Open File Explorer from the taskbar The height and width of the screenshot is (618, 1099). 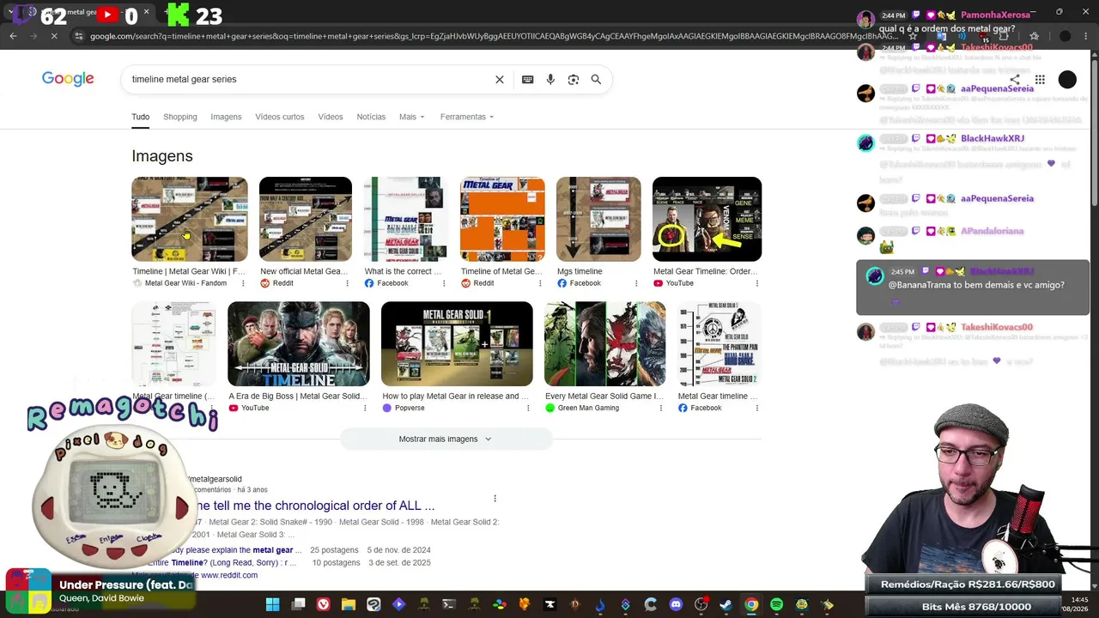348,604
